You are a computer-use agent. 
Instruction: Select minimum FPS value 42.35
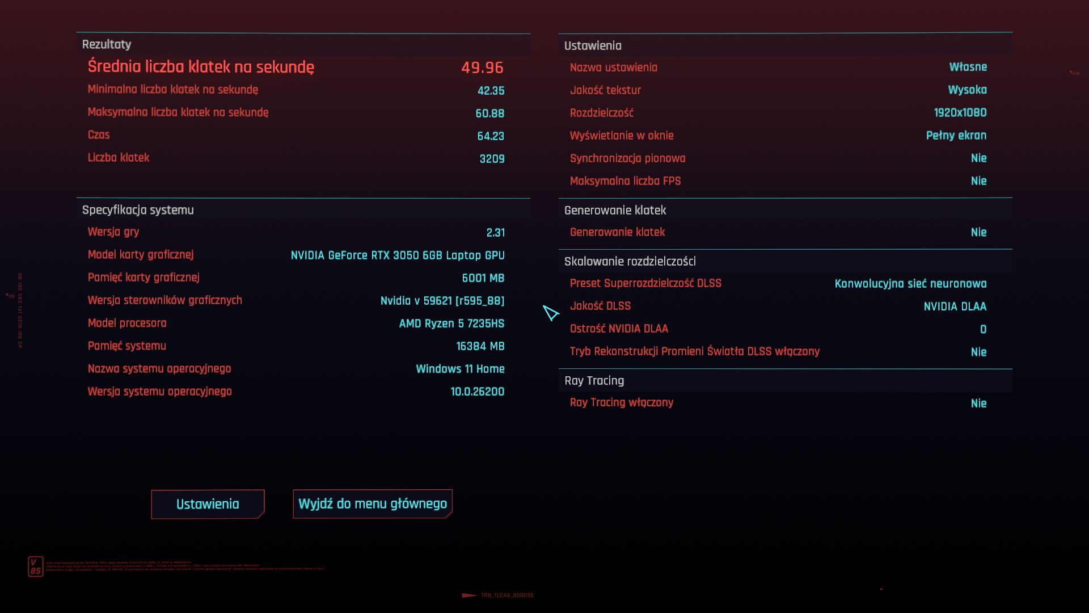coord(491,91)
